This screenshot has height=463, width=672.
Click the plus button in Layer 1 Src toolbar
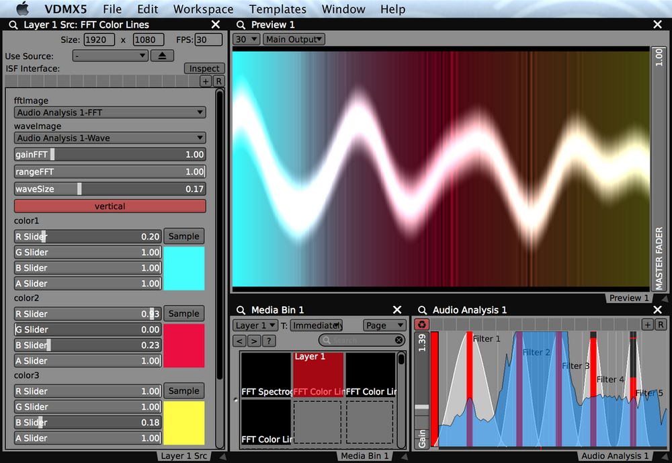[x=206, y=81]
